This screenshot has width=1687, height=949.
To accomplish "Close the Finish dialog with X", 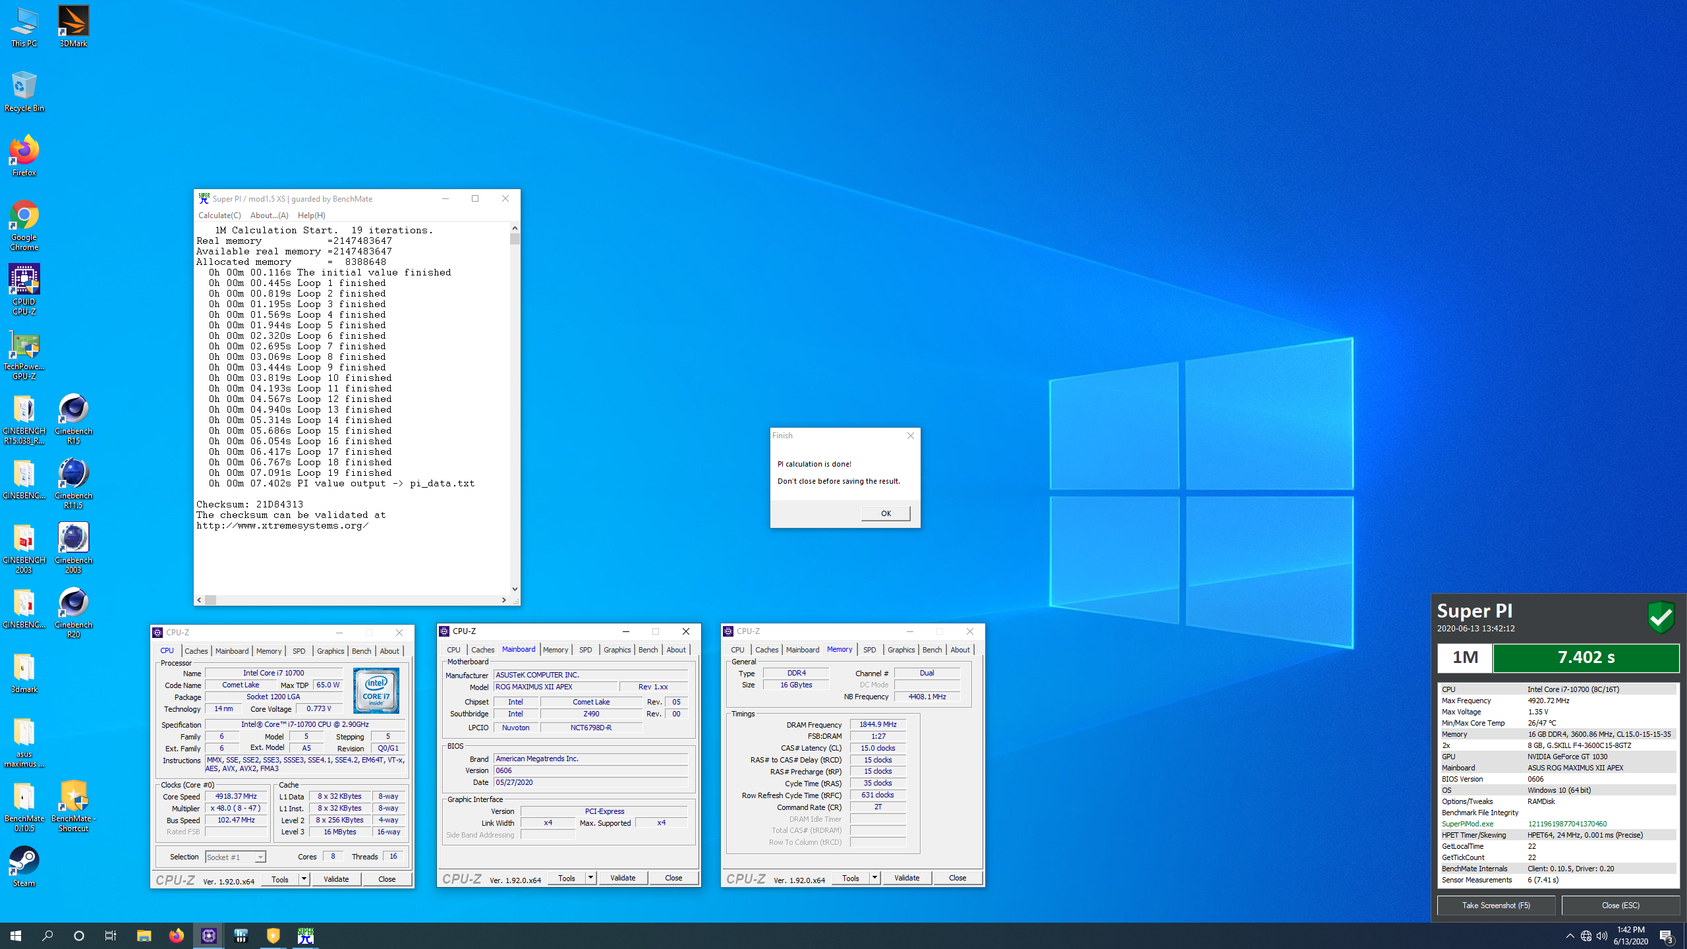I will pos(910,436).
